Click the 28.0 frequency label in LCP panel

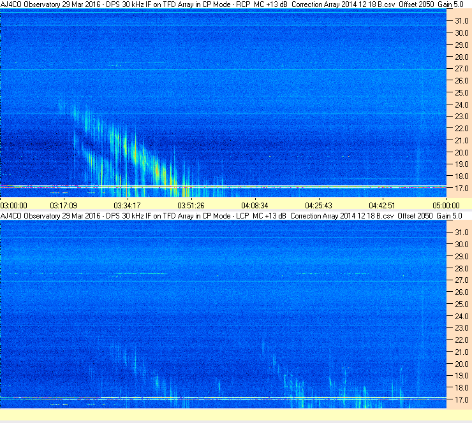coord(461,268)
